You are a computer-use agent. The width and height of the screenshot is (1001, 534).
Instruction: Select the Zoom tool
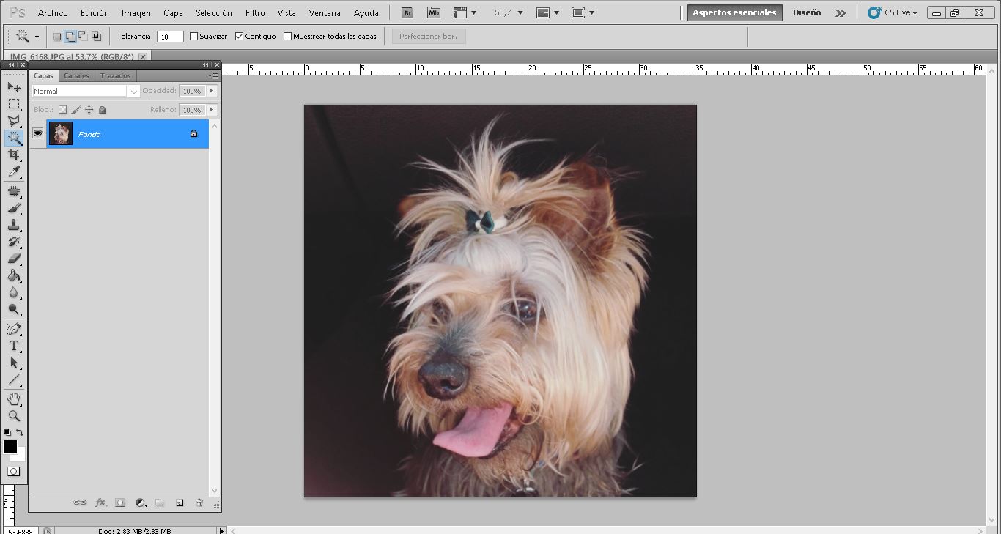click(14, 415)
